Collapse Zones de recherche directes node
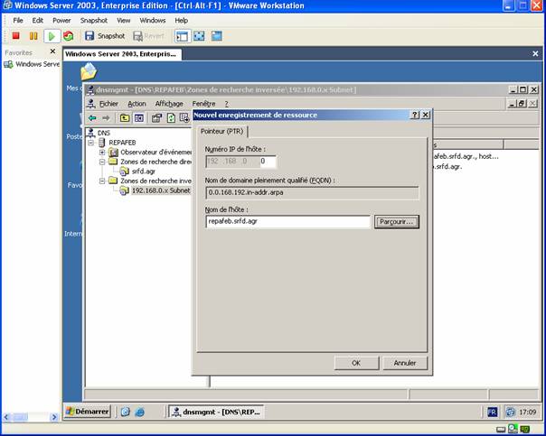 (x=102, y=162)
